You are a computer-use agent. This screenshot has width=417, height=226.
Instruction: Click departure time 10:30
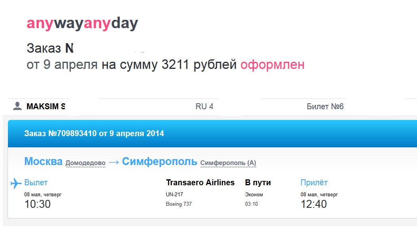click(38, 204)
